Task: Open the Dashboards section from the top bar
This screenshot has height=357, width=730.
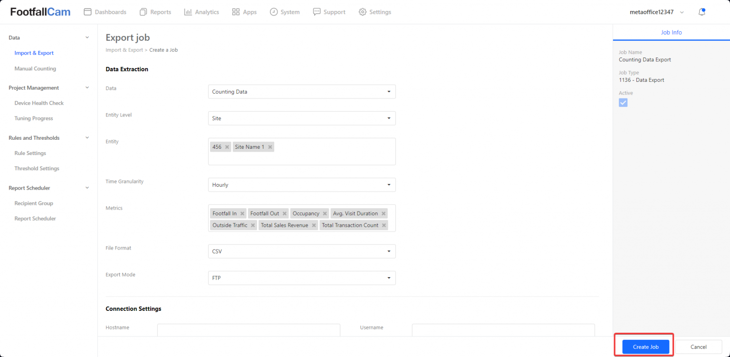Action: pos(105,12)
